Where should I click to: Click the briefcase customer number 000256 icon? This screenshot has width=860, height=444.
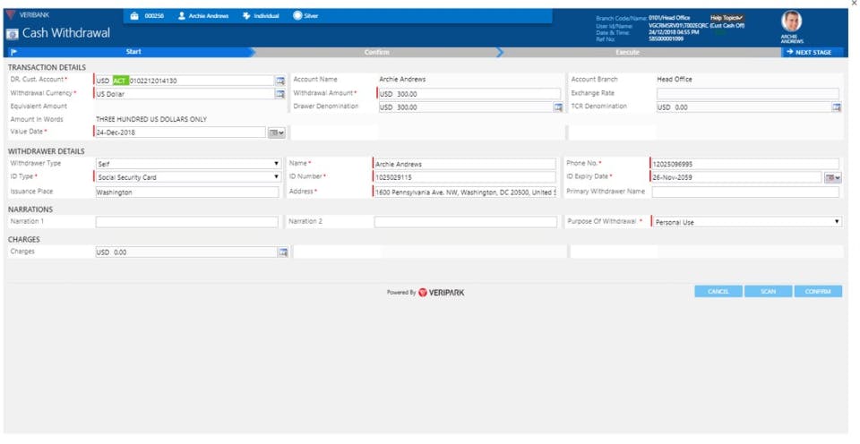[134, 16]
